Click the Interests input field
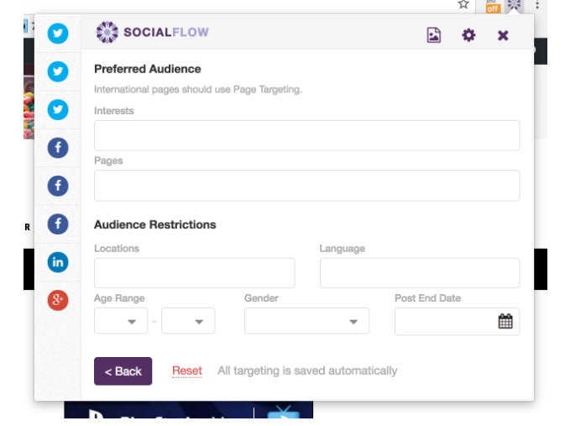The image size is (565, 426). tap(306, 135)
